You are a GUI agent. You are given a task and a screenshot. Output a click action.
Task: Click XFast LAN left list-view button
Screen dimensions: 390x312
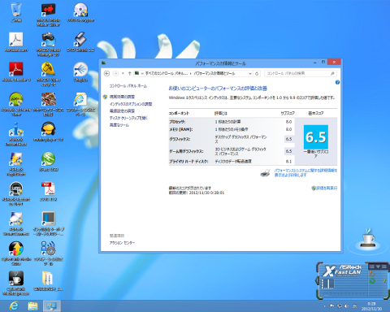(x=372, y=266)
